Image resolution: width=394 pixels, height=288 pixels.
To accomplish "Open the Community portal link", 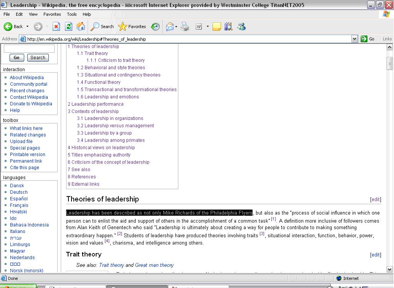I will point(29,84).
